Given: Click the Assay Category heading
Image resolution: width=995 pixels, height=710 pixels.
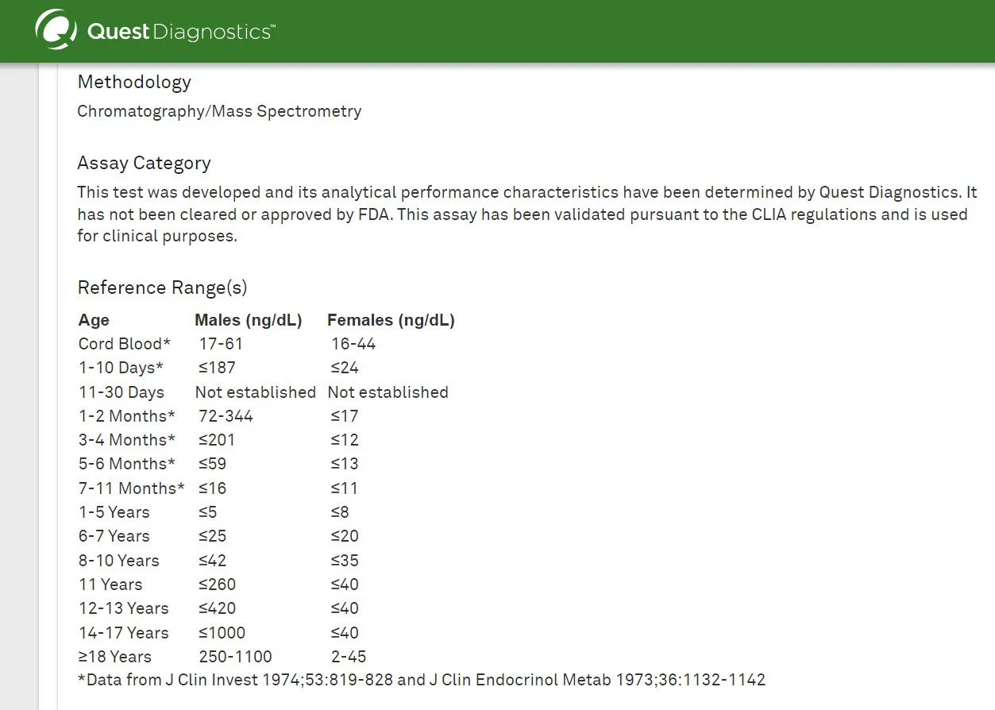Looking at the screenshot, I should point(144,163).
